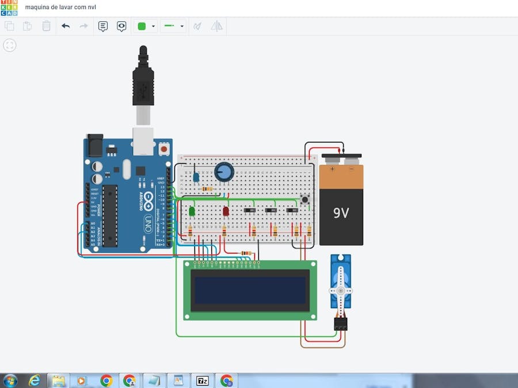This screenshot has width=518, height=388.
Task: Redo the last undone action
Action: click(x=83, y=26)
